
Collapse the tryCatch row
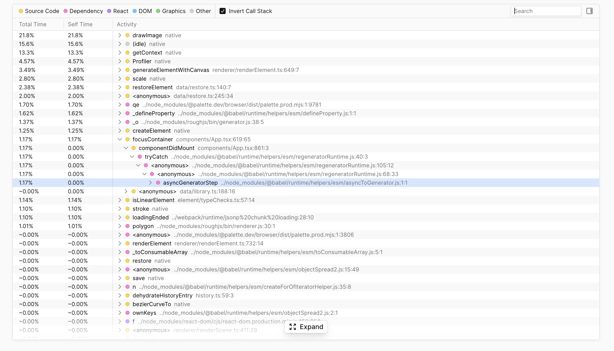[132, 157]
